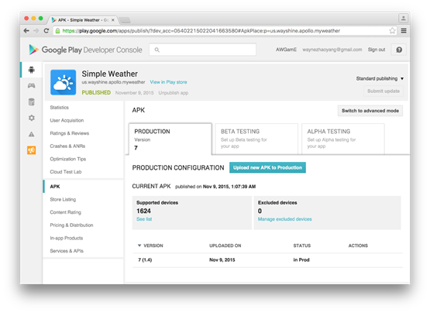This screenshot has height=313, width=430.
Task: Open Pricing & Distribution menu item
Action: [71, 225]
